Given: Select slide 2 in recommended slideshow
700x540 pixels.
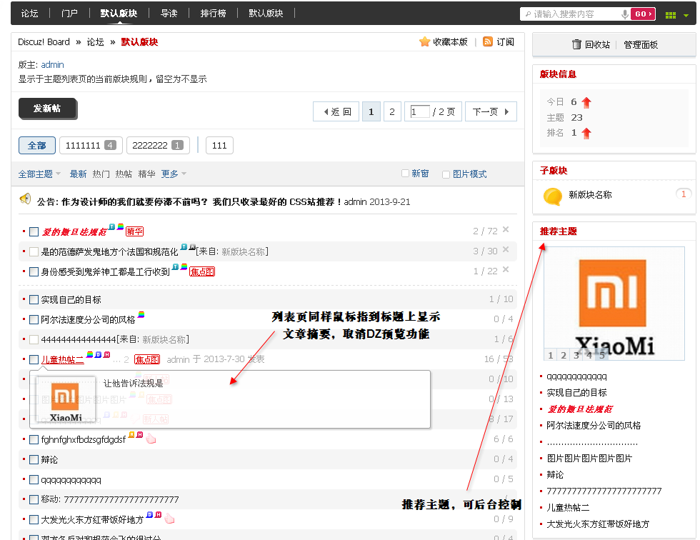Looking at the screenshot, I should click(564, 355).
